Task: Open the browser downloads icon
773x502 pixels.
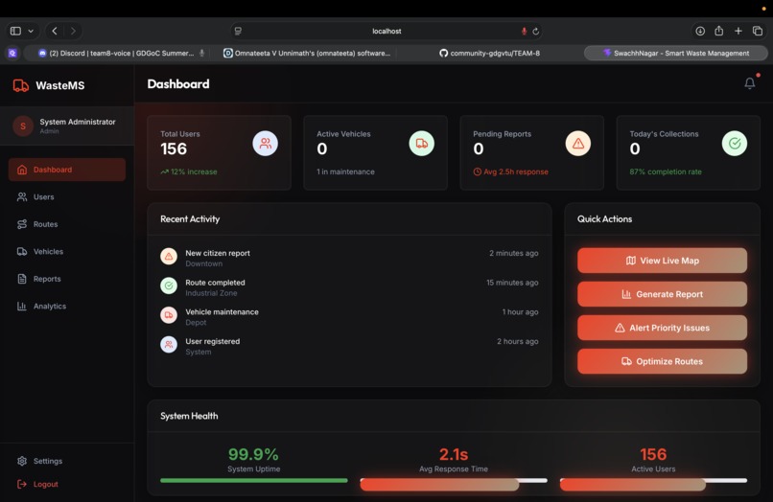Action: [x=700, y=31]
